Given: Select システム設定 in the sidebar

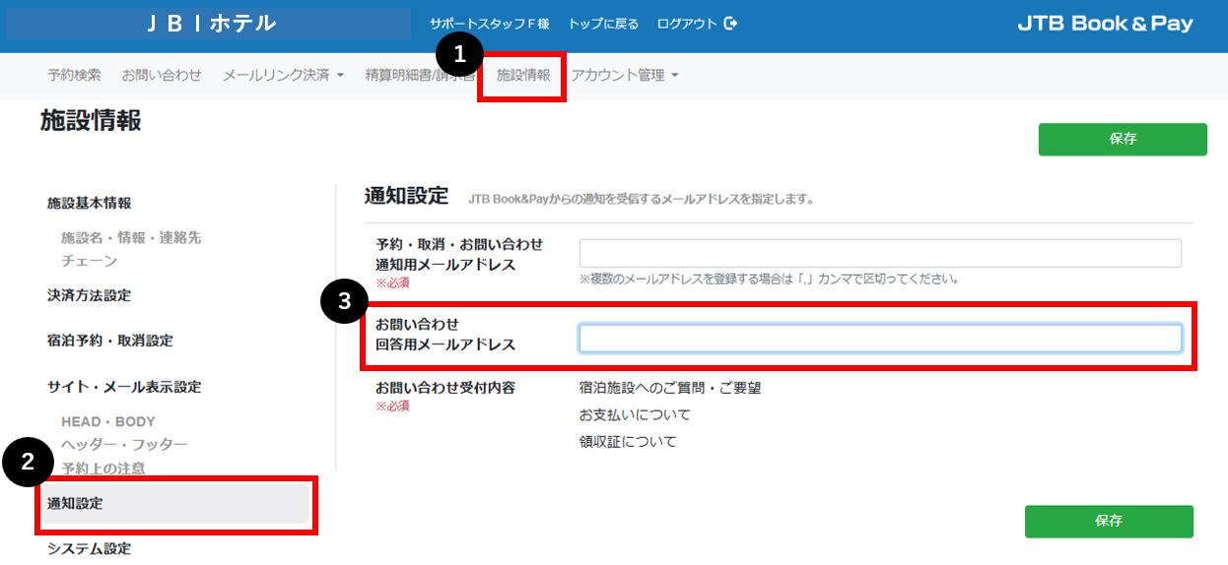Looking at the screenshot, I should (x=89, y=549).
